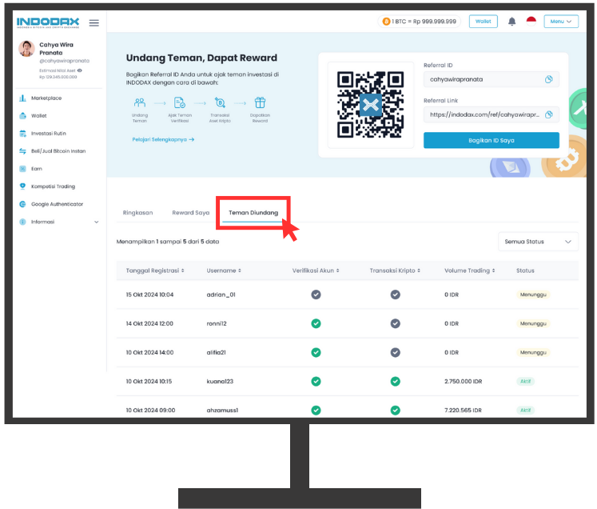Click the Referral Link field
This screenshot has width=597, height=509.
point(492,114)
